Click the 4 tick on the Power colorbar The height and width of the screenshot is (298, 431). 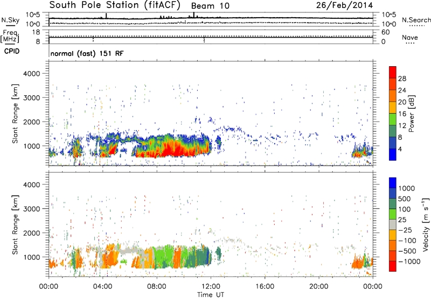click(x=400, y=149)
